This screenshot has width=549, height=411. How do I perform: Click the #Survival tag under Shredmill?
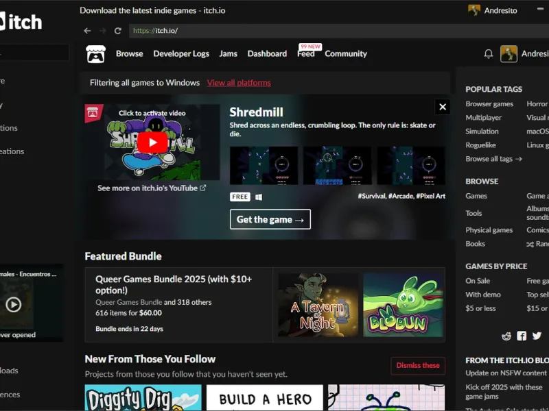(371, 196)
